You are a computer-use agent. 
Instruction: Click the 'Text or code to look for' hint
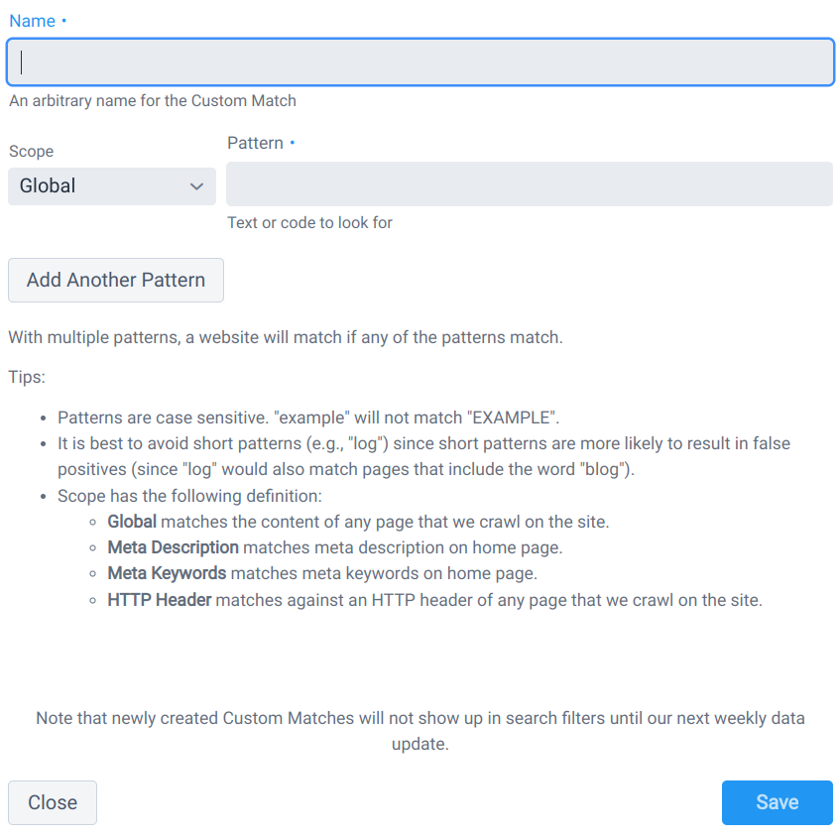309,222
